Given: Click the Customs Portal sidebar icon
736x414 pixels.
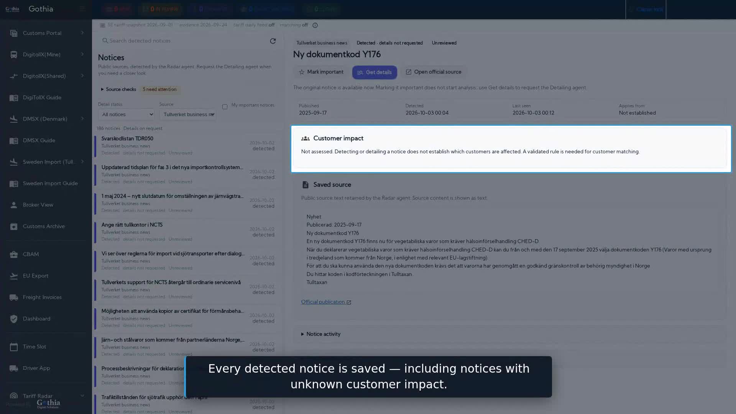Looking at the screenshot, I should (x=14, y=33).
